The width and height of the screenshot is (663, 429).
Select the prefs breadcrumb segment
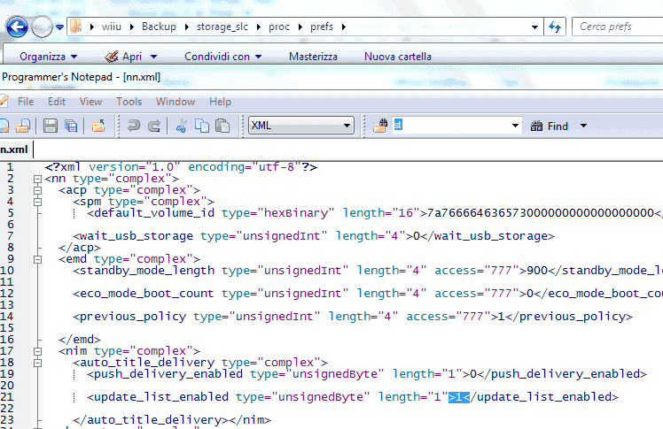tap(322, 27)
